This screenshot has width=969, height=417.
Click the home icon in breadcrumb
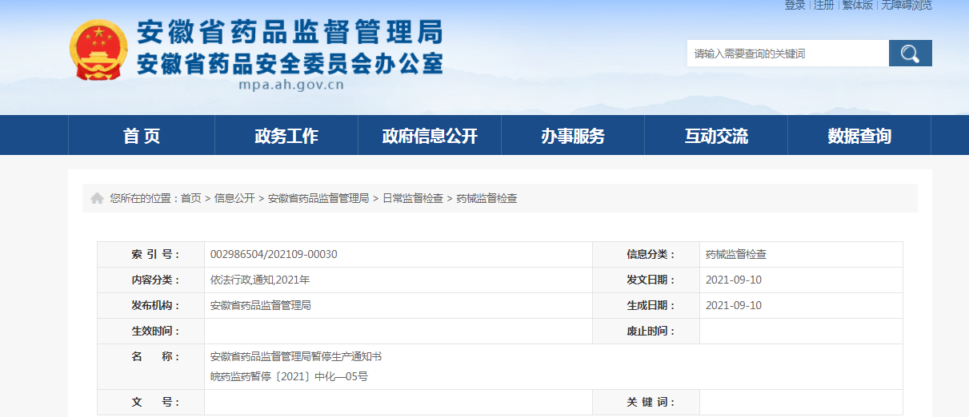point(97,198)
